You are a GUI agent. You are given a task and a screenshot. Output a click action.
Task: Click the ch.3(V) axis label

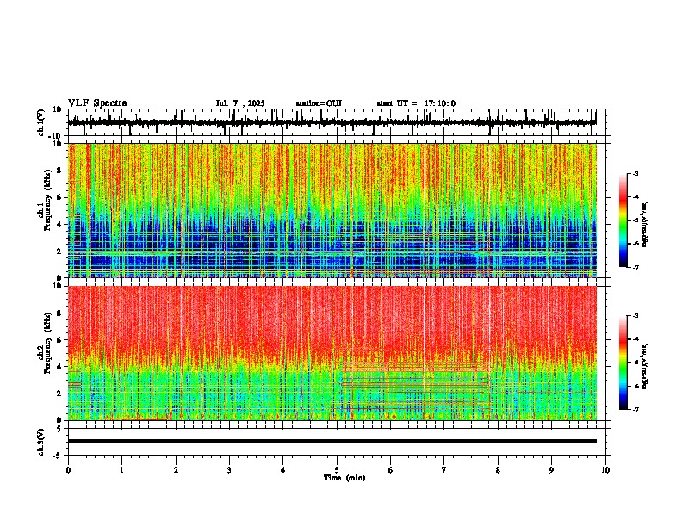click(x=41, y=442)
